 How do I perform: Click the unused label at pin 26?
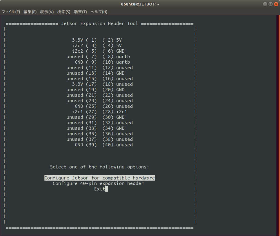click(x=125, y=106)
